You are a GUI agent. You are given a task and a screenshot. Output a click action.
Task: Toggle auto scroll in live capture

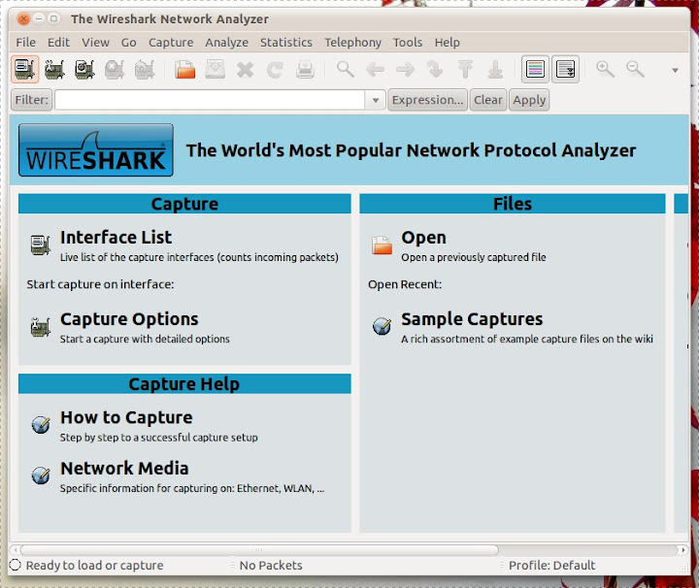565,70
